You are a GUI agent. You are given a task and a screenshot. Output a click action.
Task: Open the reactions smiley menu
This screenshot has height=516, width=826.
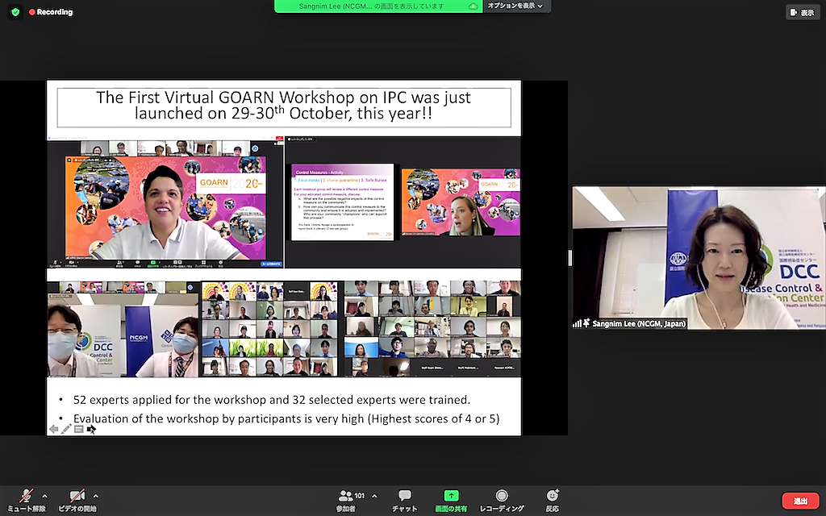553,496
